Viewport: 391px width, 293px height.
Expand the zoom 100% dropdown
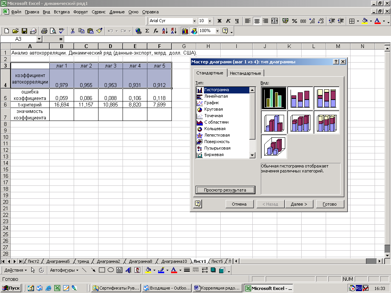tap(218, 31)
